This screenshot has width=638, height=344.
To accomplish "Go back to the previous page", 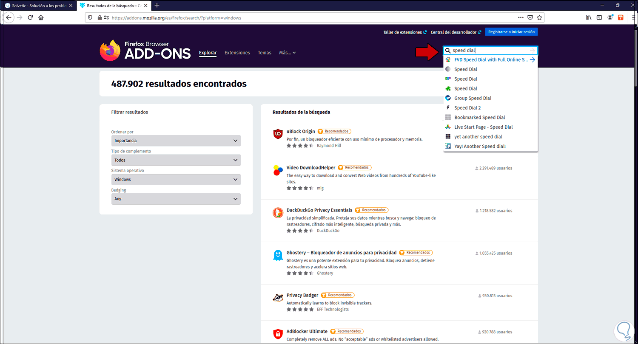I will tap(8, 17).
